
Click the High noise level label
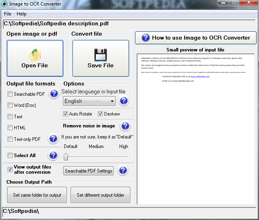point(124,146)
